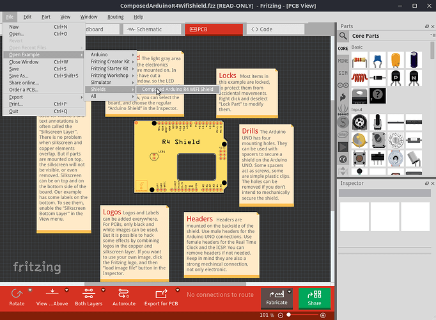Select the black slide switch part
The width and height of the screenshot is (436, 320).
point(378,158)
